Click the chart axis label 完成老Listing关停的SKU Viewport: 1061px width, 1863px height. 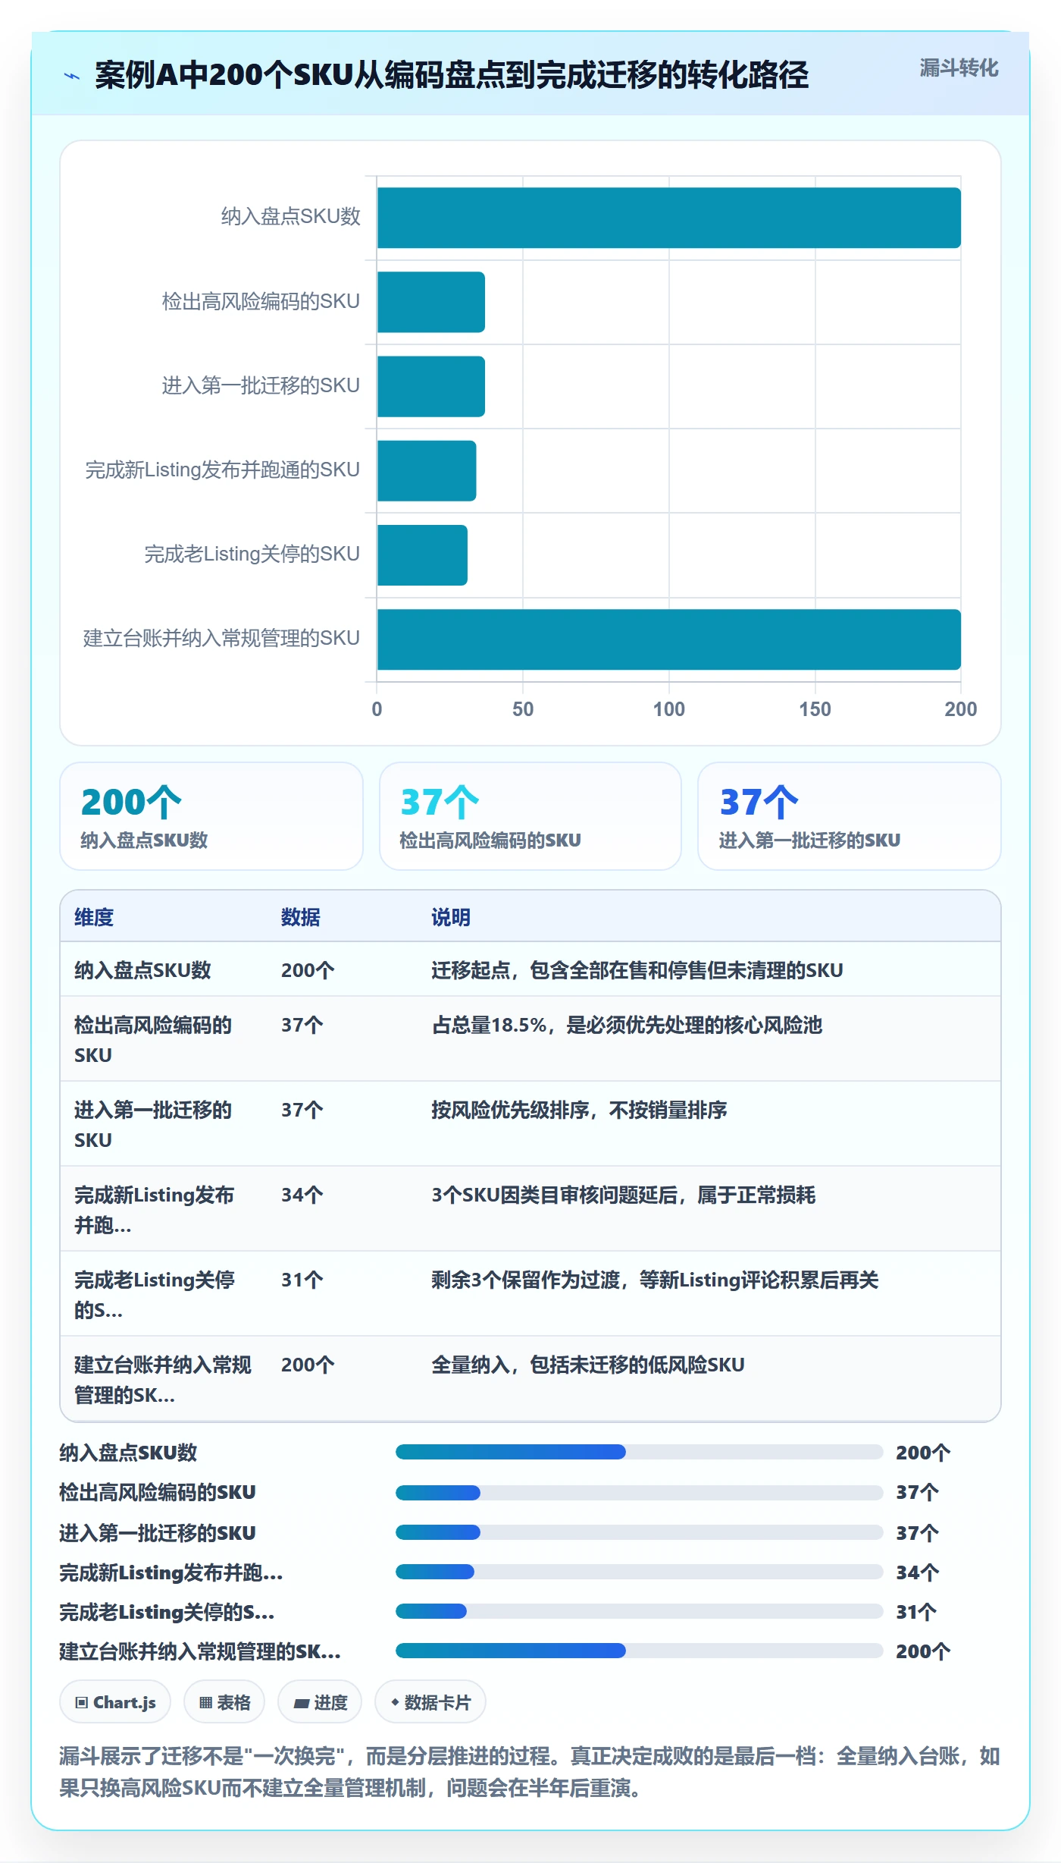(252, 555)
